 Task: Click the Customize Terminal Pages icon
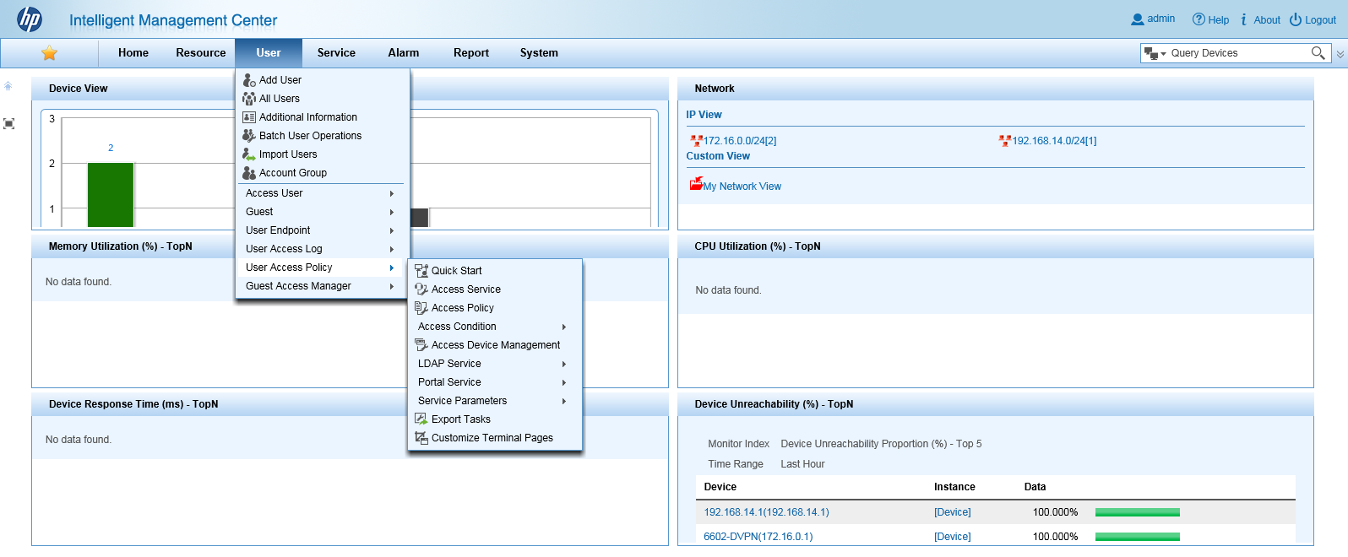pyautogui.click(x=421, y=438)
